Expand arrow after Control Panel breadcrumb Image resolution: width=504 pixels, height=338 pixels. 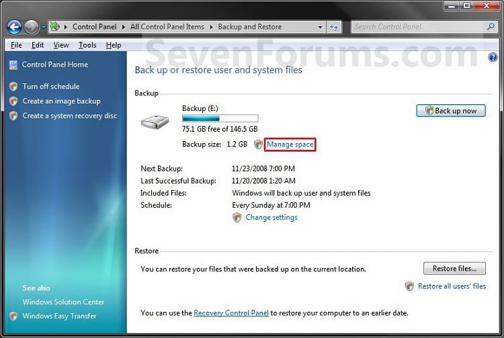click(124, 27)
